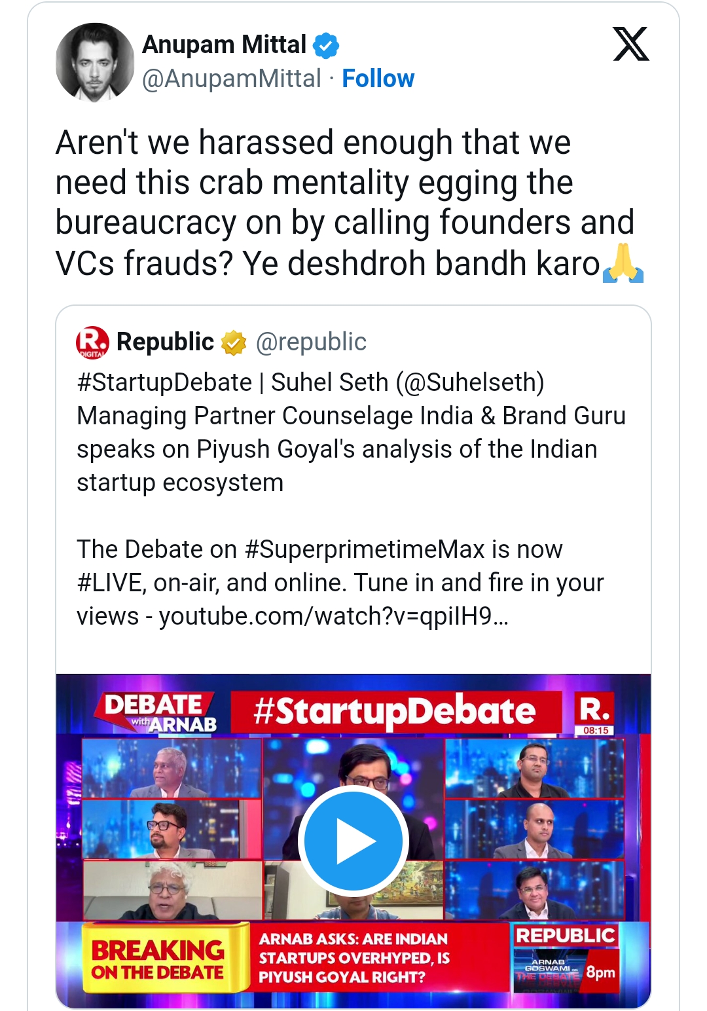Click the Republic display name
Viewport: 707px width, 1011px height.
coord(165,342)
